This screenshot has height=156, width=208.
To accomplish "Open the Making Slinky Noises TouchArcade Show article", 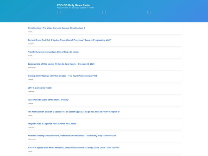I will (x=62, y=76).
